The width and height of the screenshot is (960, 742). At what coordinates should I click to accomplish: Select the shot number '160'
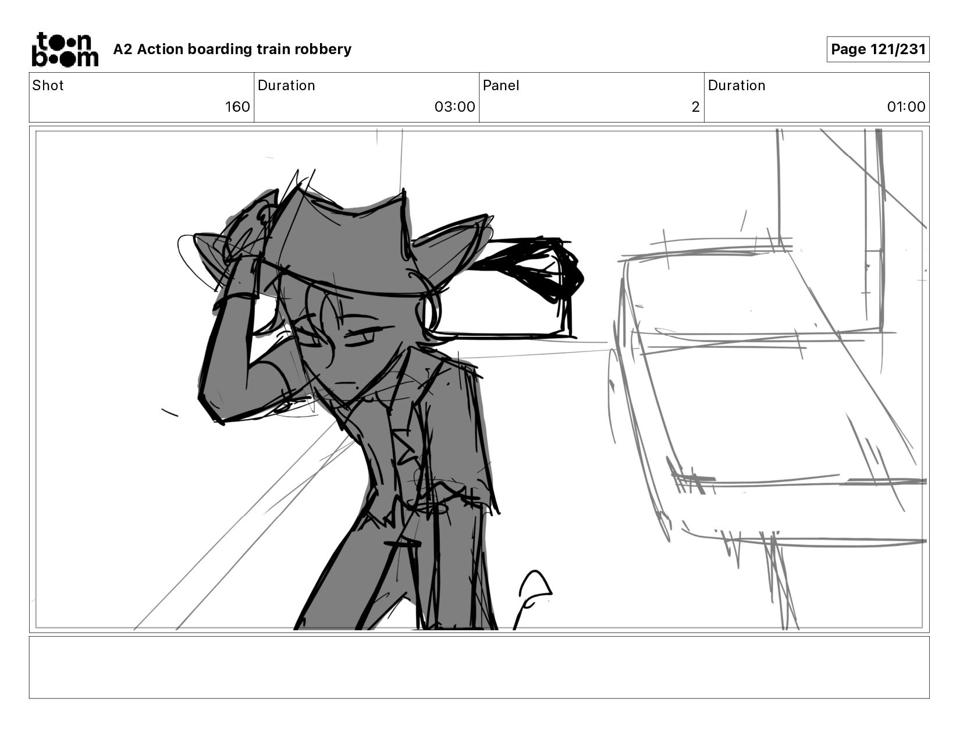237,107
